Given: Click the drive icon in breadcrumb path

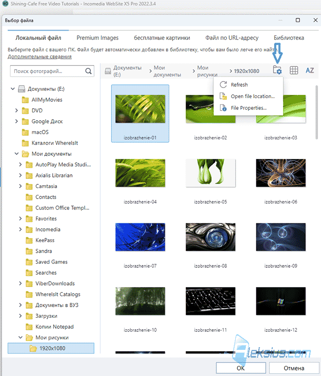Looking at the screenshot, I should click(108, 71).
